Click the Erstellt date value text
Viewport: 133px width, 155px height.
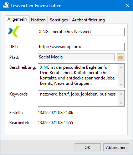pyautogui.click(x=56, y=113)
